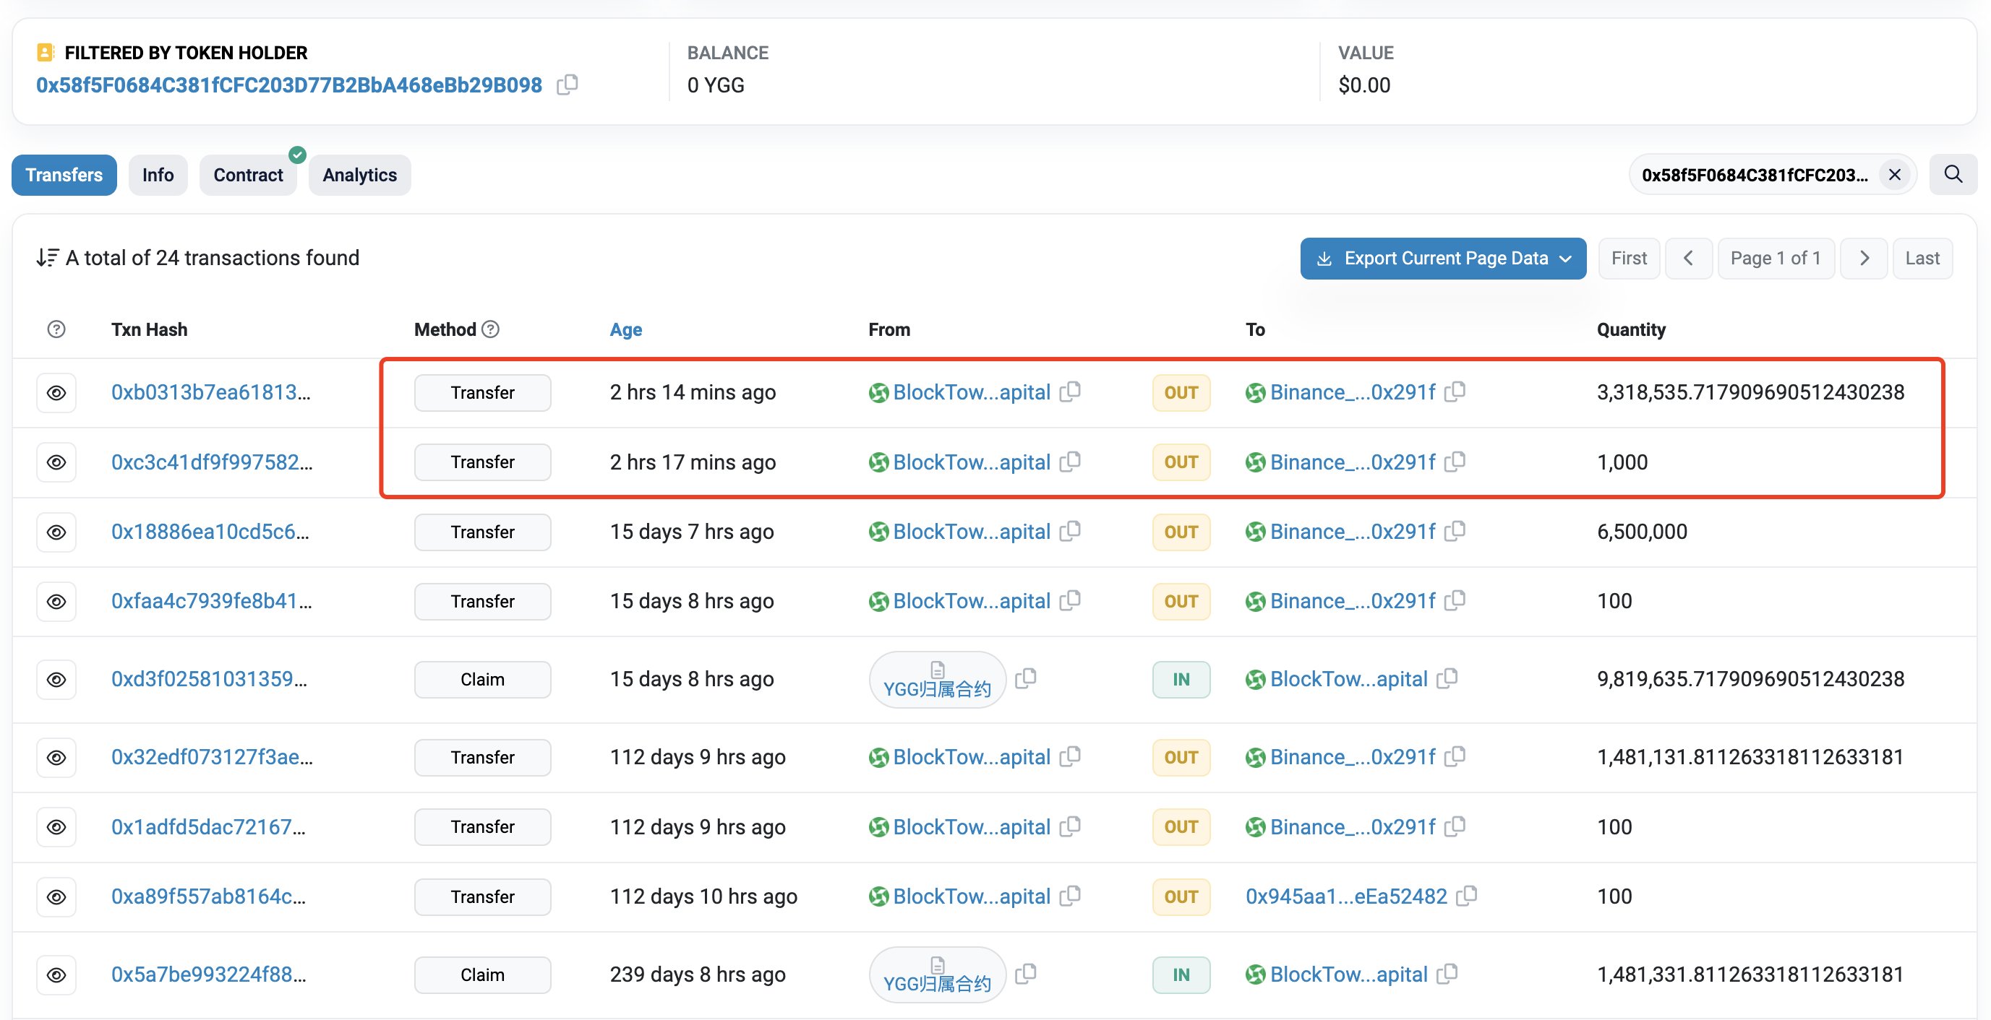This screenshot has height=1020, width=1991.
Task: Click the Method help question icon
Action: click(491, 329)
